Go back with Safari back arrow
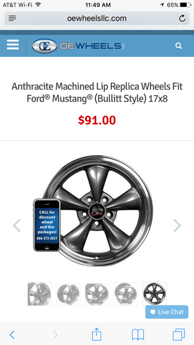This screenshot has height=345, width=194. [x=12, y=335]
